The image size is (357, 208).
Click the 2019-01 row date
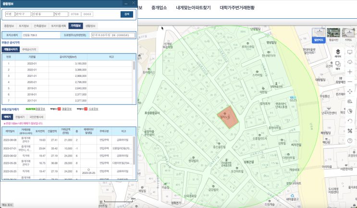pos(32,88)
